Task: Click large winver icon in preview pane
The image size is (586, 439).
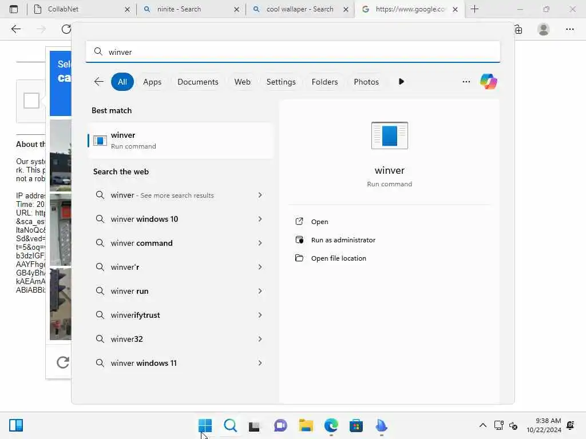Action: coord(389,135)
